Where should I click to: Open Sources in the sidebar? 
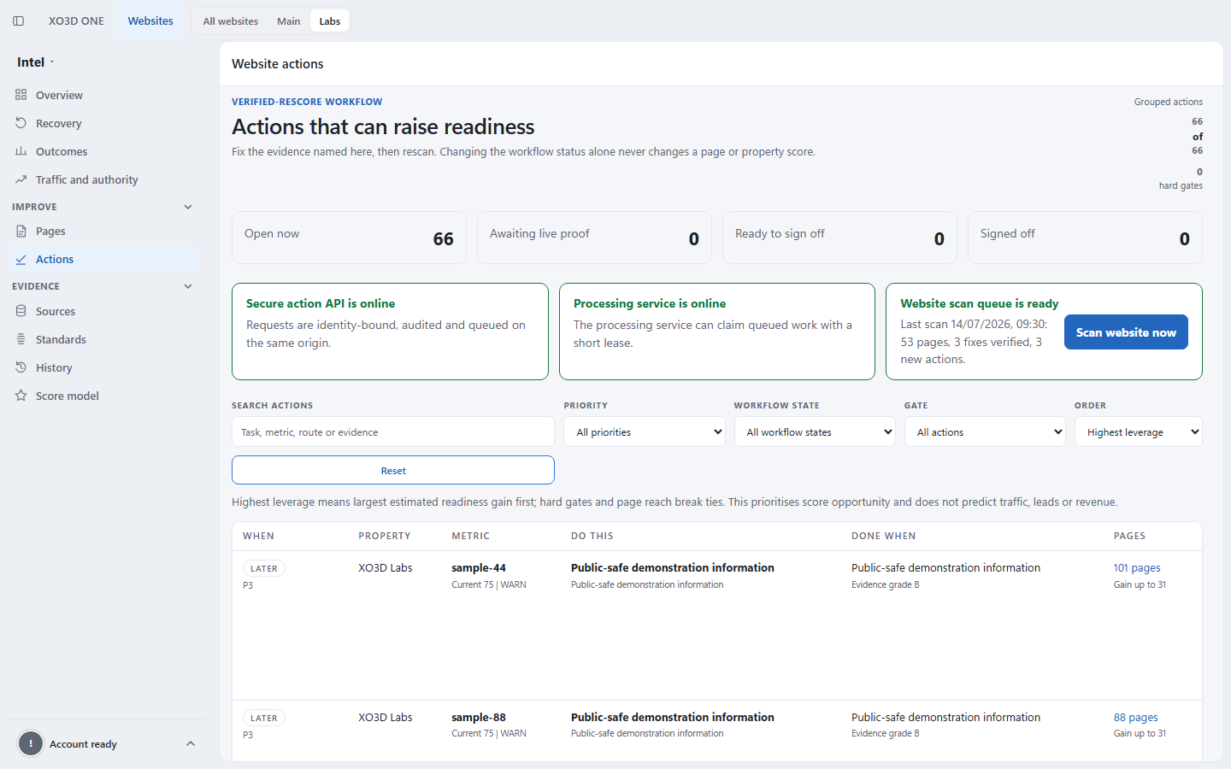[103, 311]
